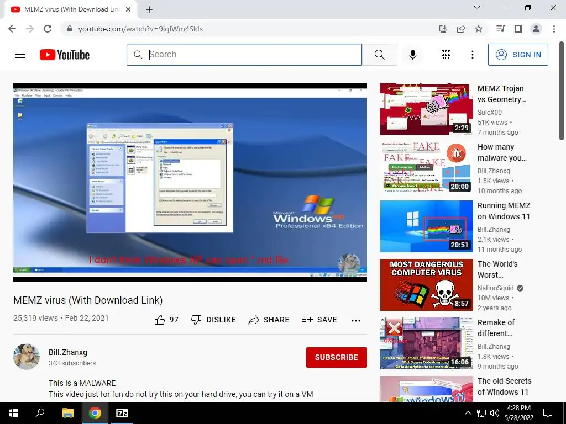This screenshot has height=424, width=566.
Task: Open Remake of different video thumbnail
Action: [x=426, y=343]
